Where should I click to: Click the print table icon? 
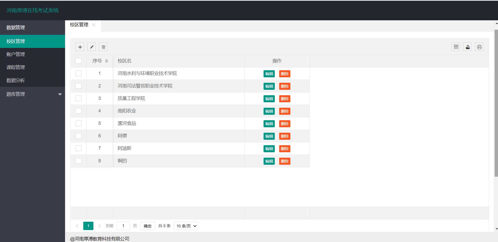tap(479, 47)
